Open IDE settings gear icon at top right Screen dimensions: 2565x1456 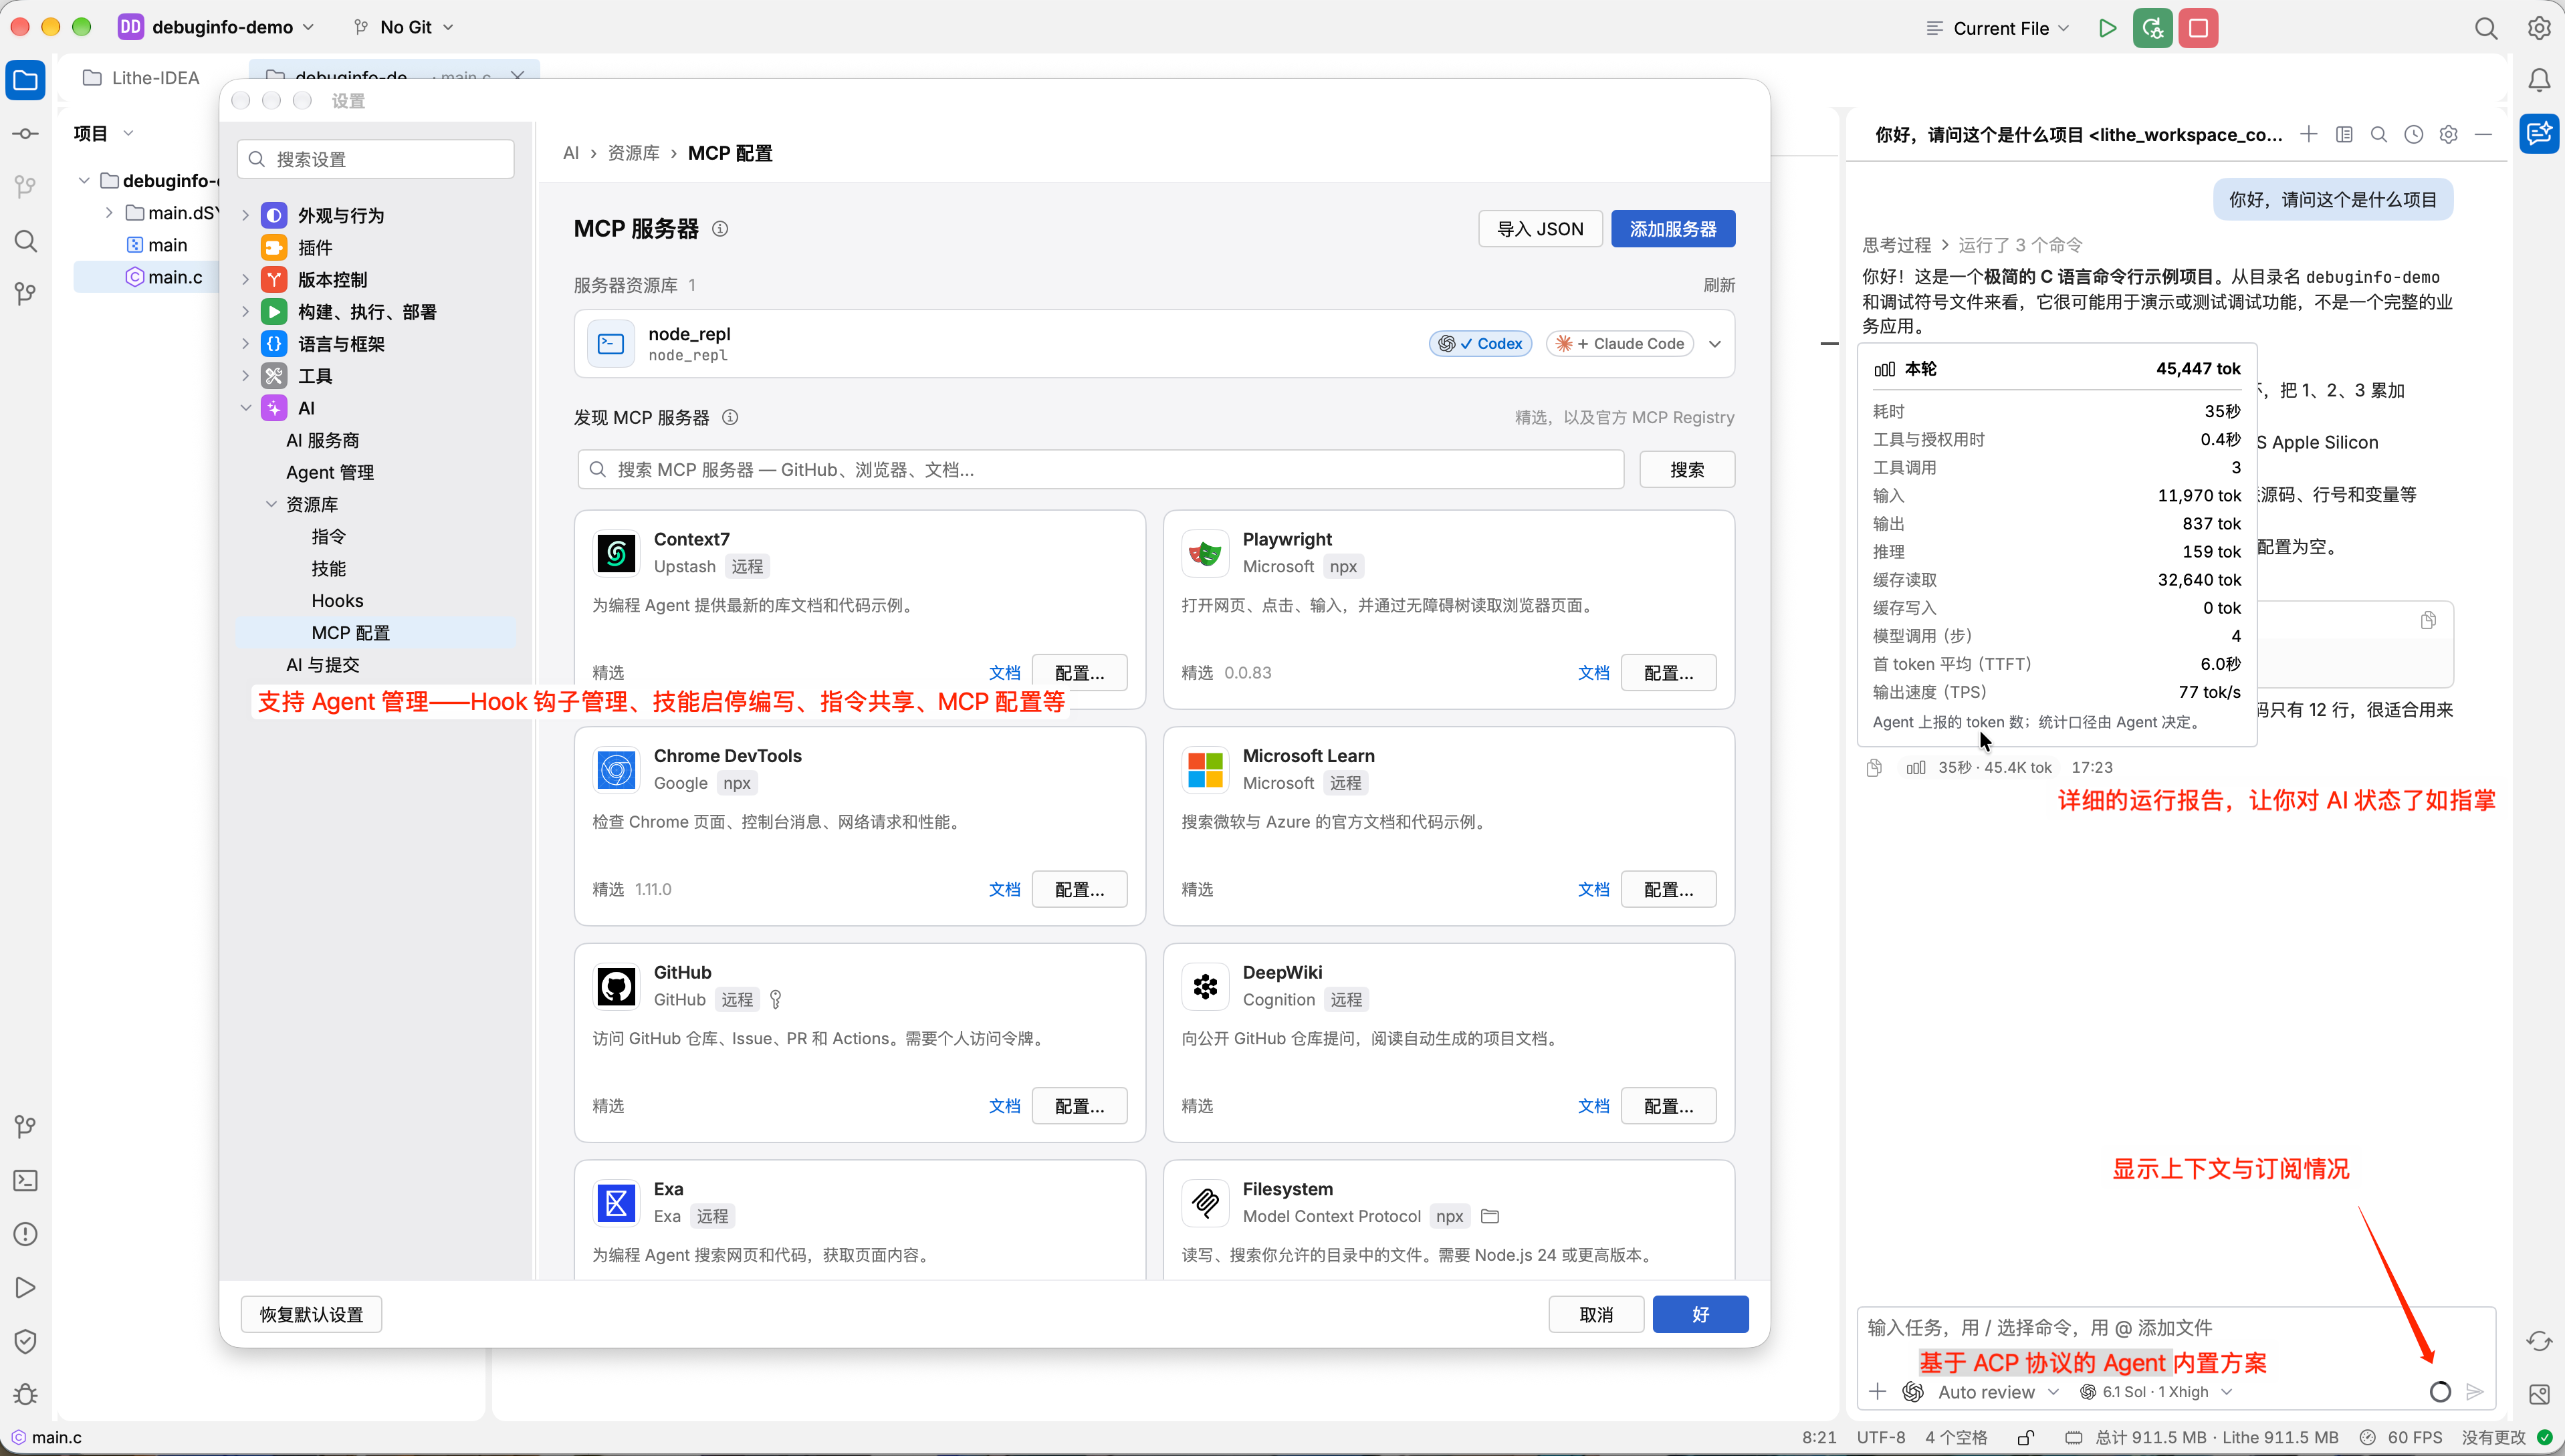2539,28
